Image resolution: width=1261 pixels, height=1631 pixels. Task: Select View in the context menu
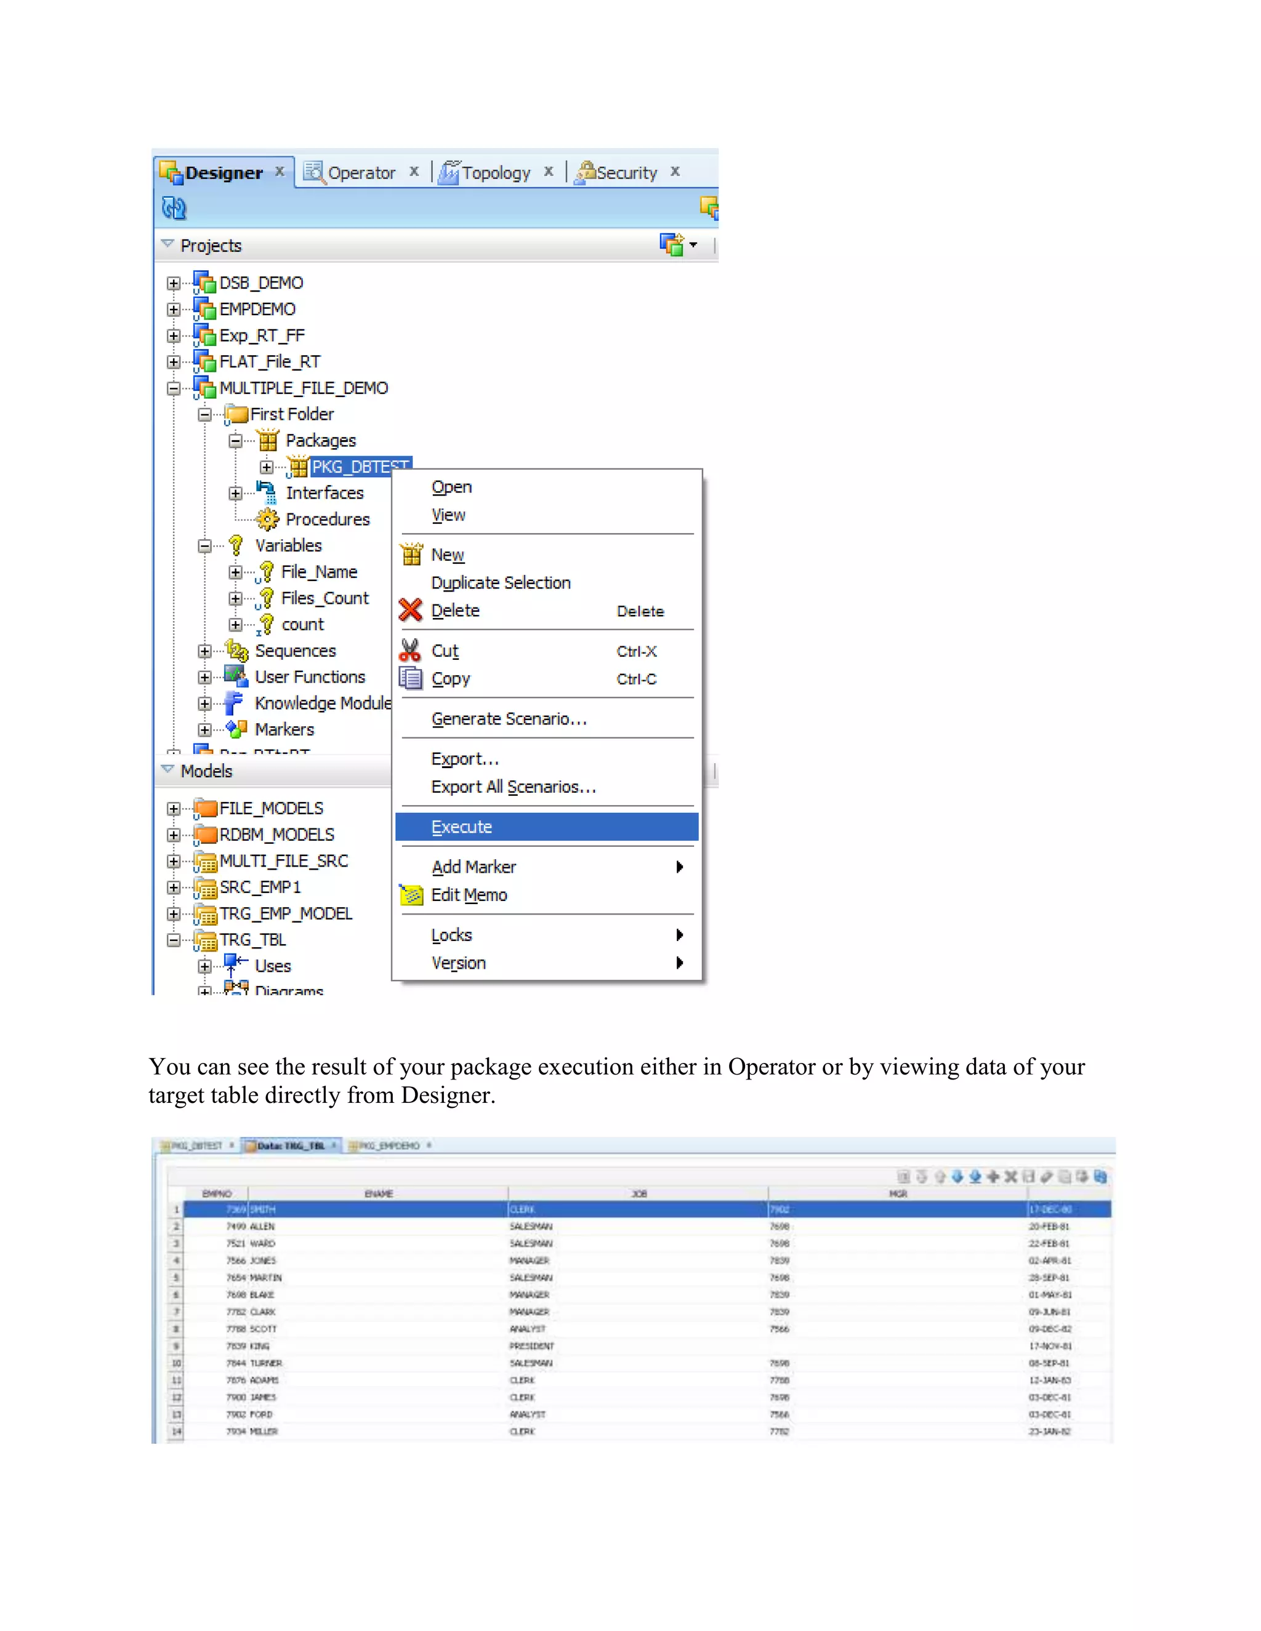click(547, 515)
